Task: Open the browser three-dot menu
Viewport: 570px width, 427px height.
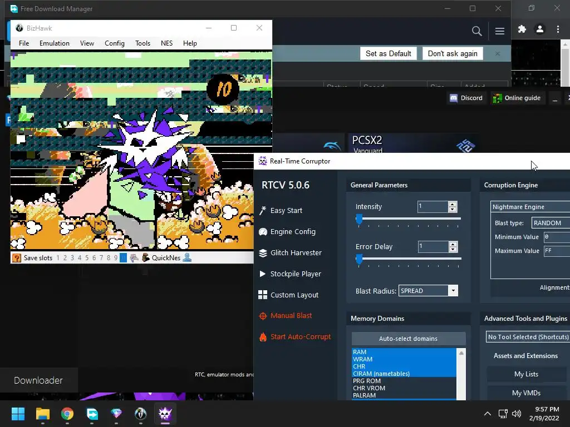Action: [x=558, y=29]
